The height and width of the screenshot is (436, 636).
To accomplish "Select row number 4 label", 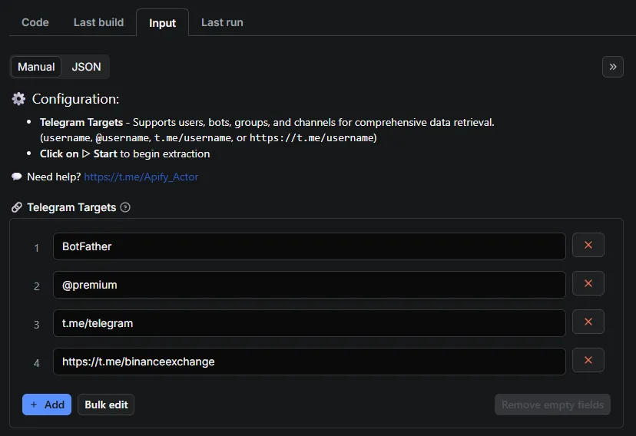I will (37, 362).
